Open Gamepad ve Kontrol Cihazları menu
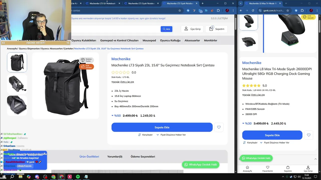This screenshot has height=180, width=321. 119,40
